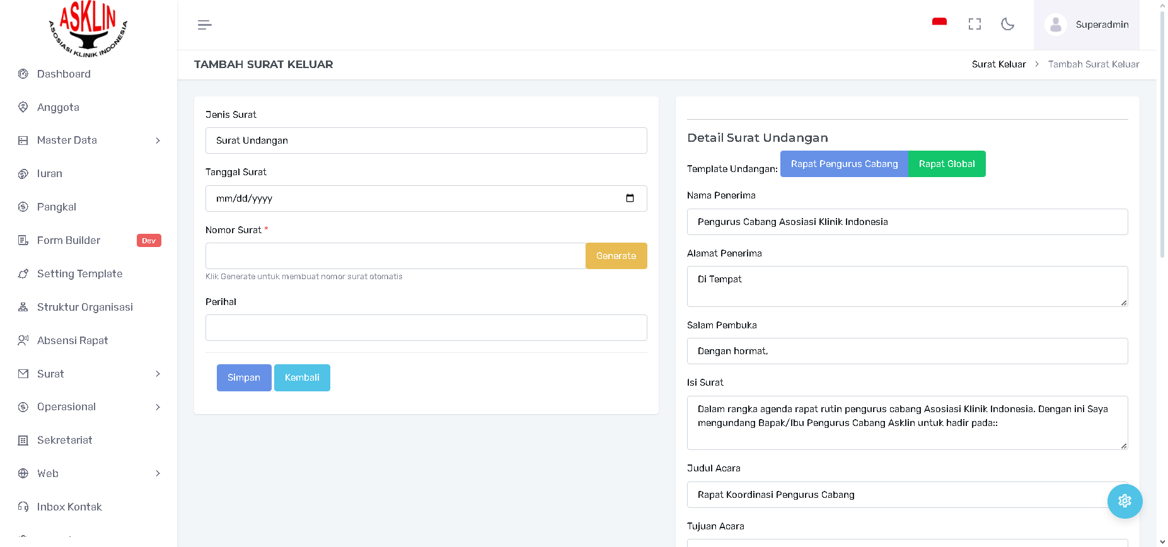Viewport: 1168px width, 547px height.
Task: Click the hamburger menu icon to collapse sidebar
Action: coord(204,25)
